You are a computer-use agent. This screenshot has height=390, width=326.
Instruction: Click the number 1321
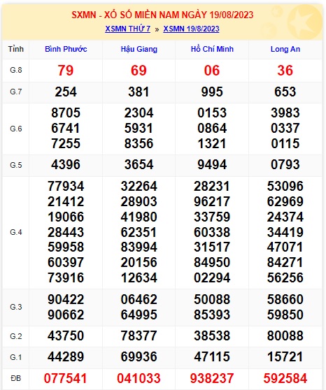[212, 143]
